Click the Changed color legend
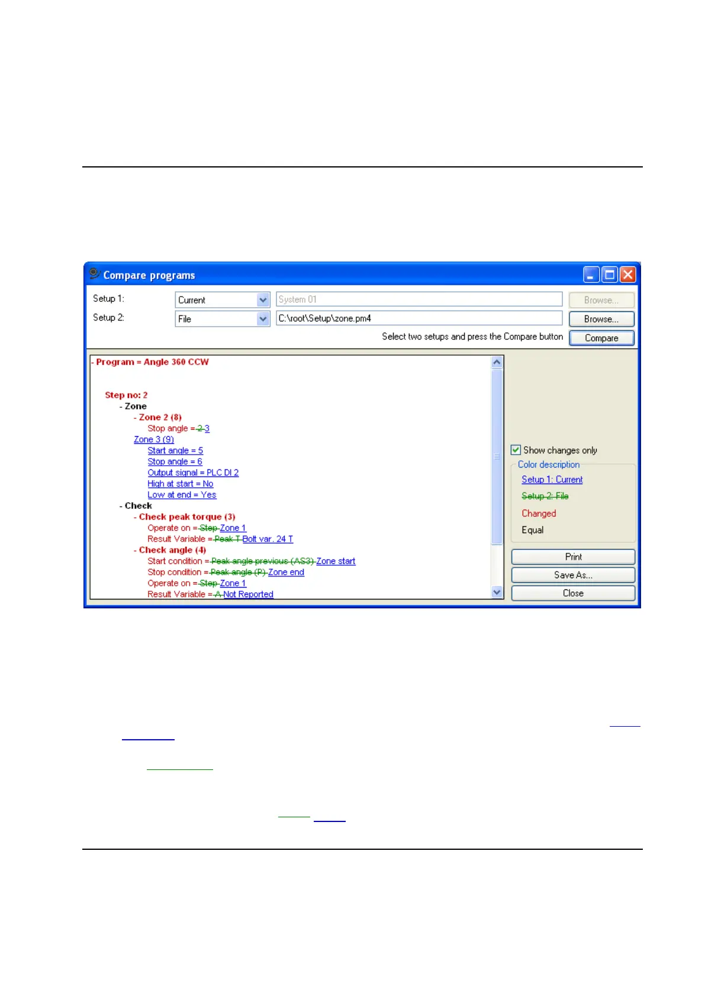 point(539,513)
